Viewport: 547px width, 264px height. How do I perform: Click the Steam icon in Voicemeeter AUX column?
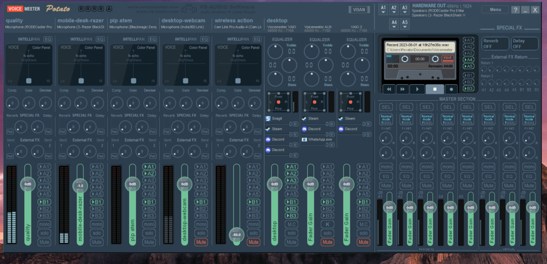(x=304, y=118)
